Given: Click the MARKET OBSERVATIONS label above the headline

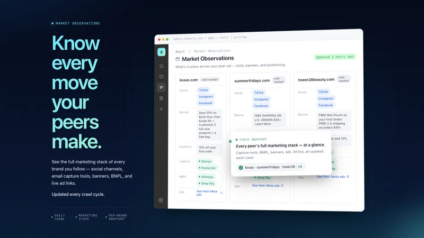Looking at the screenshot, I should [77, 23].
